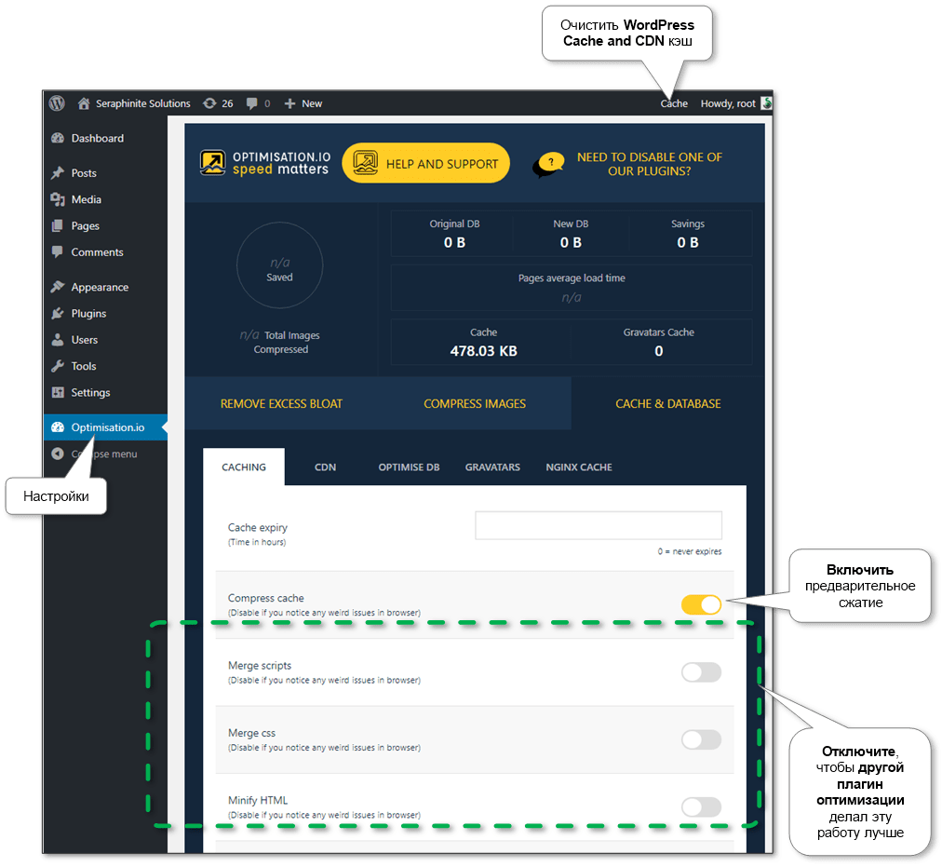Click the Cache 478.03 KB value
This screenshot has width=942, height=867.
click(484, 351)
